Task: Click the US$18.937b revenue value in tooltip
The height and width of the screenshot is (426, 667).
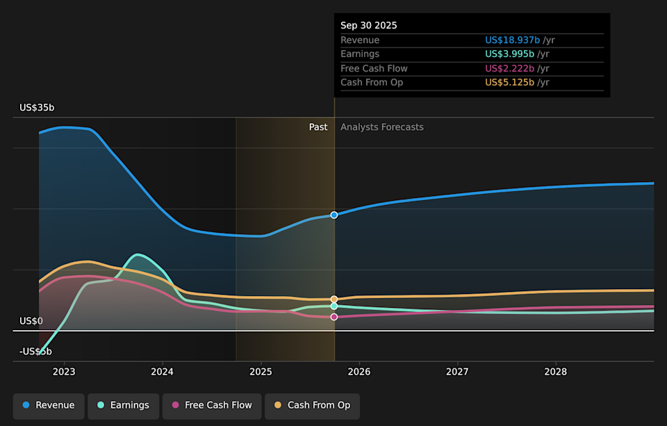Action: (513, 40)
